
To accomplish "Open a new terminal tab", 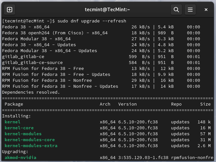I will coord(10,10).
